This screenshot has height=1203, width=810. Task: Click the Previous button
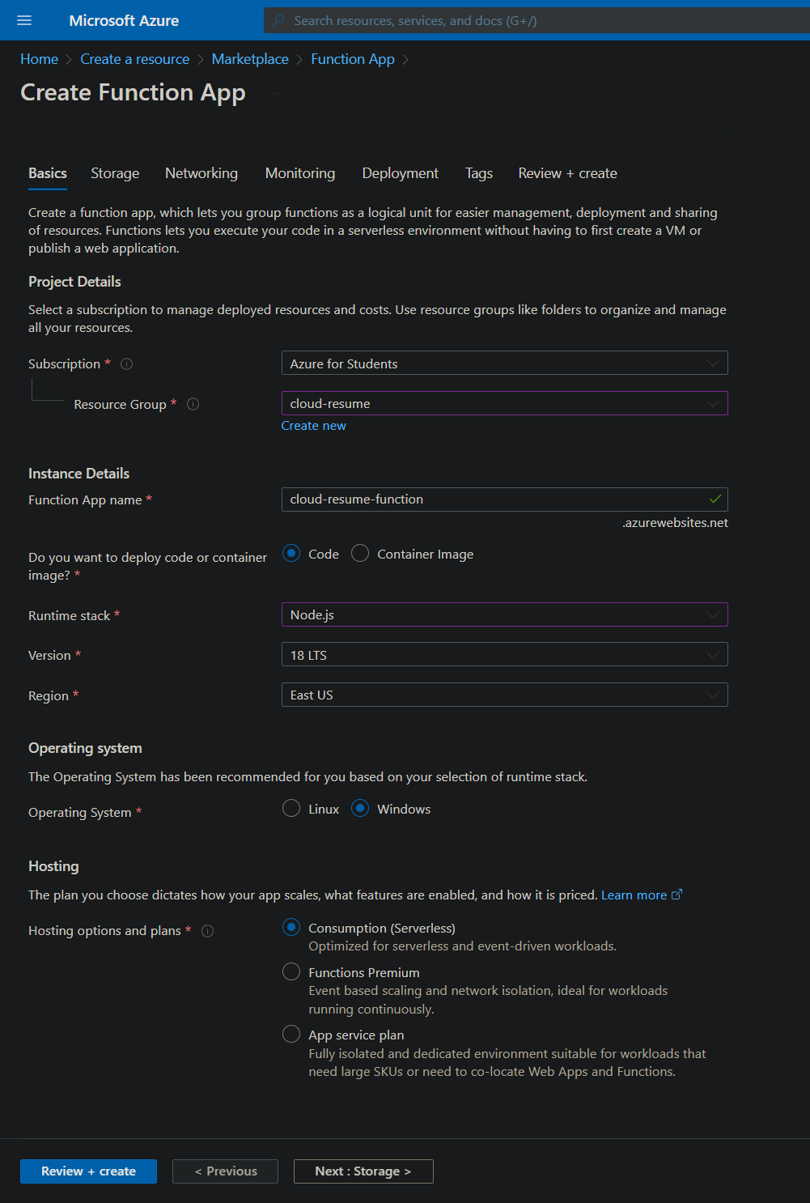[225, 1171]
